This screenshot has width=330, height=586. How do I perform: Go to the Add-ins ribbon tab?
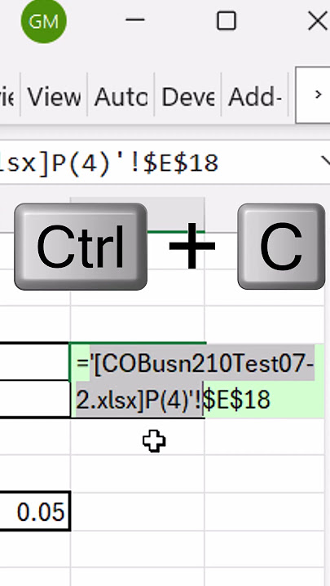255,97
